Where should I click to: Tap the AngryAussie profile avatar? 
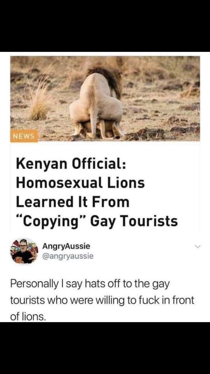(24, 251)
